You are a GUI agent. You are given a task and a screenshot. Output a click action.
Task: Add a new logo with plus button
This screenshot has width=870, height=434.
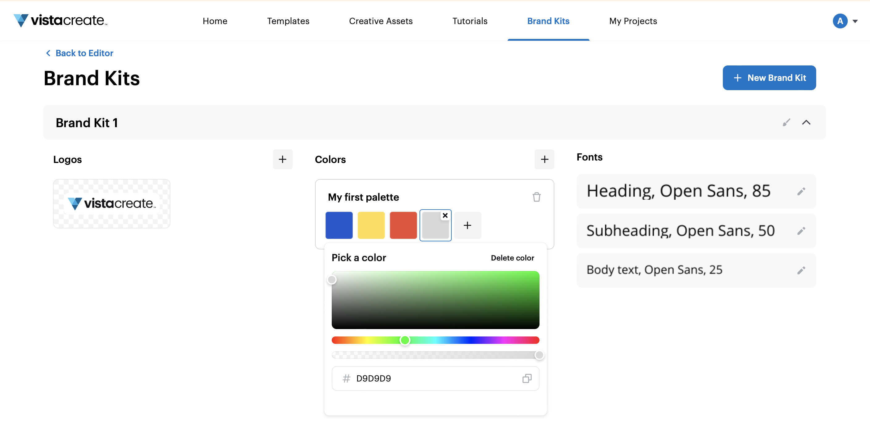point(283,159)
